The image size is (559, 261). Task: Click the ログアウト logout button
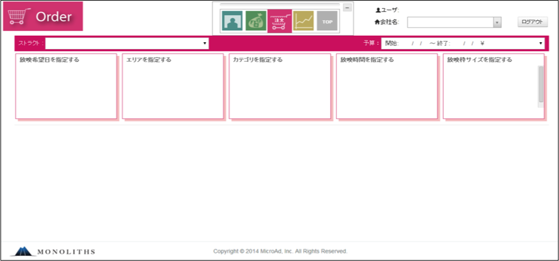pos(531,22)
